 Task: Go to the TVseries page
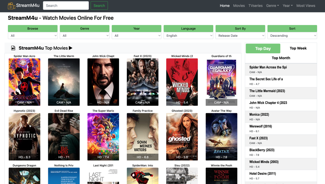pos(255,5)
